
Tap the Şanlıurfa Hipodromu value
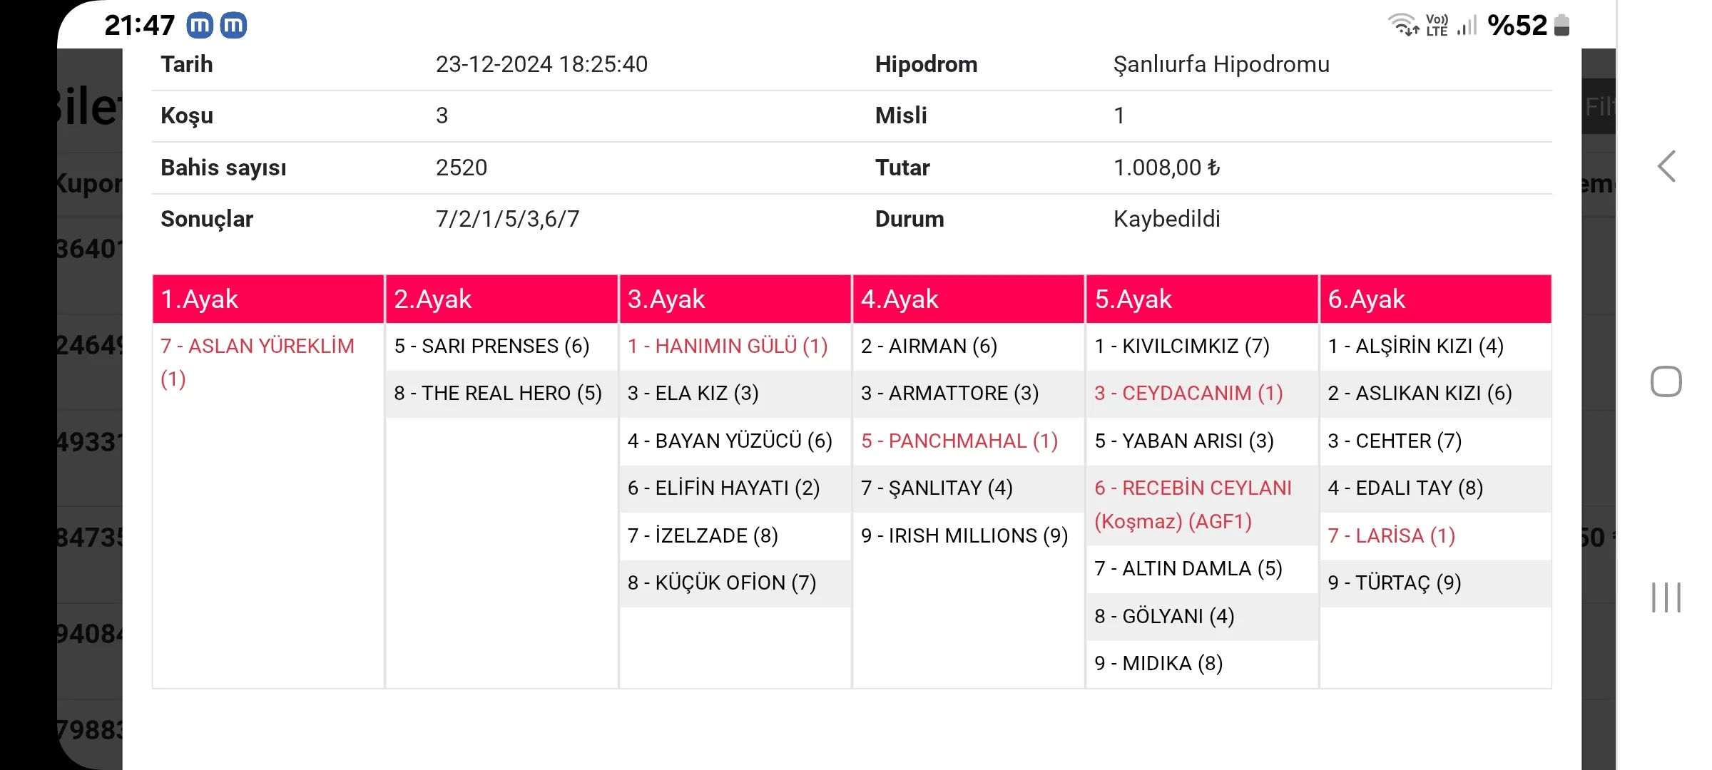click(1221, 65)
